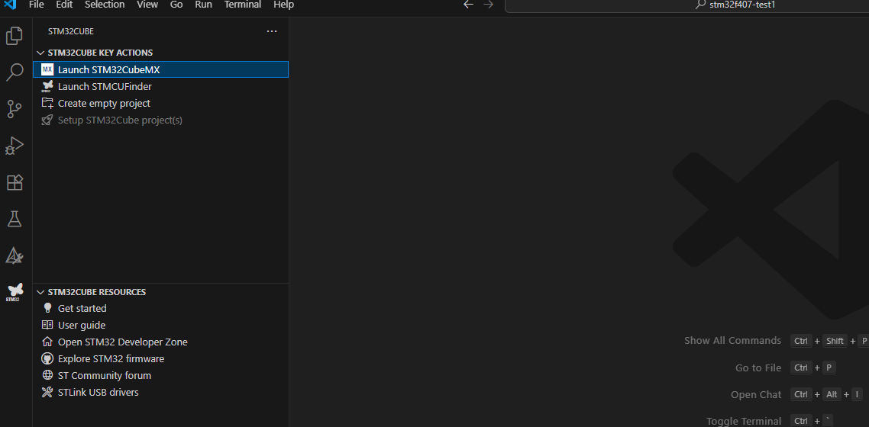869x427 pixels.
Task: Click the stm32f407-test1 command center search box
Action: [687, 5]
